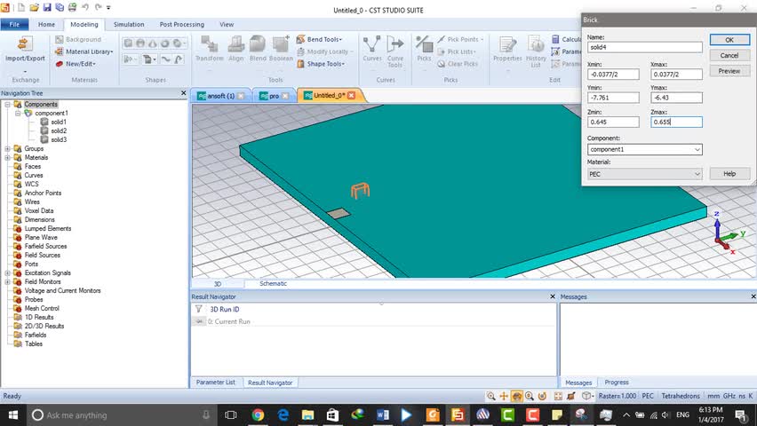
Task: Open the Component combo box in Brick dialog
Action: click(644, 150)
